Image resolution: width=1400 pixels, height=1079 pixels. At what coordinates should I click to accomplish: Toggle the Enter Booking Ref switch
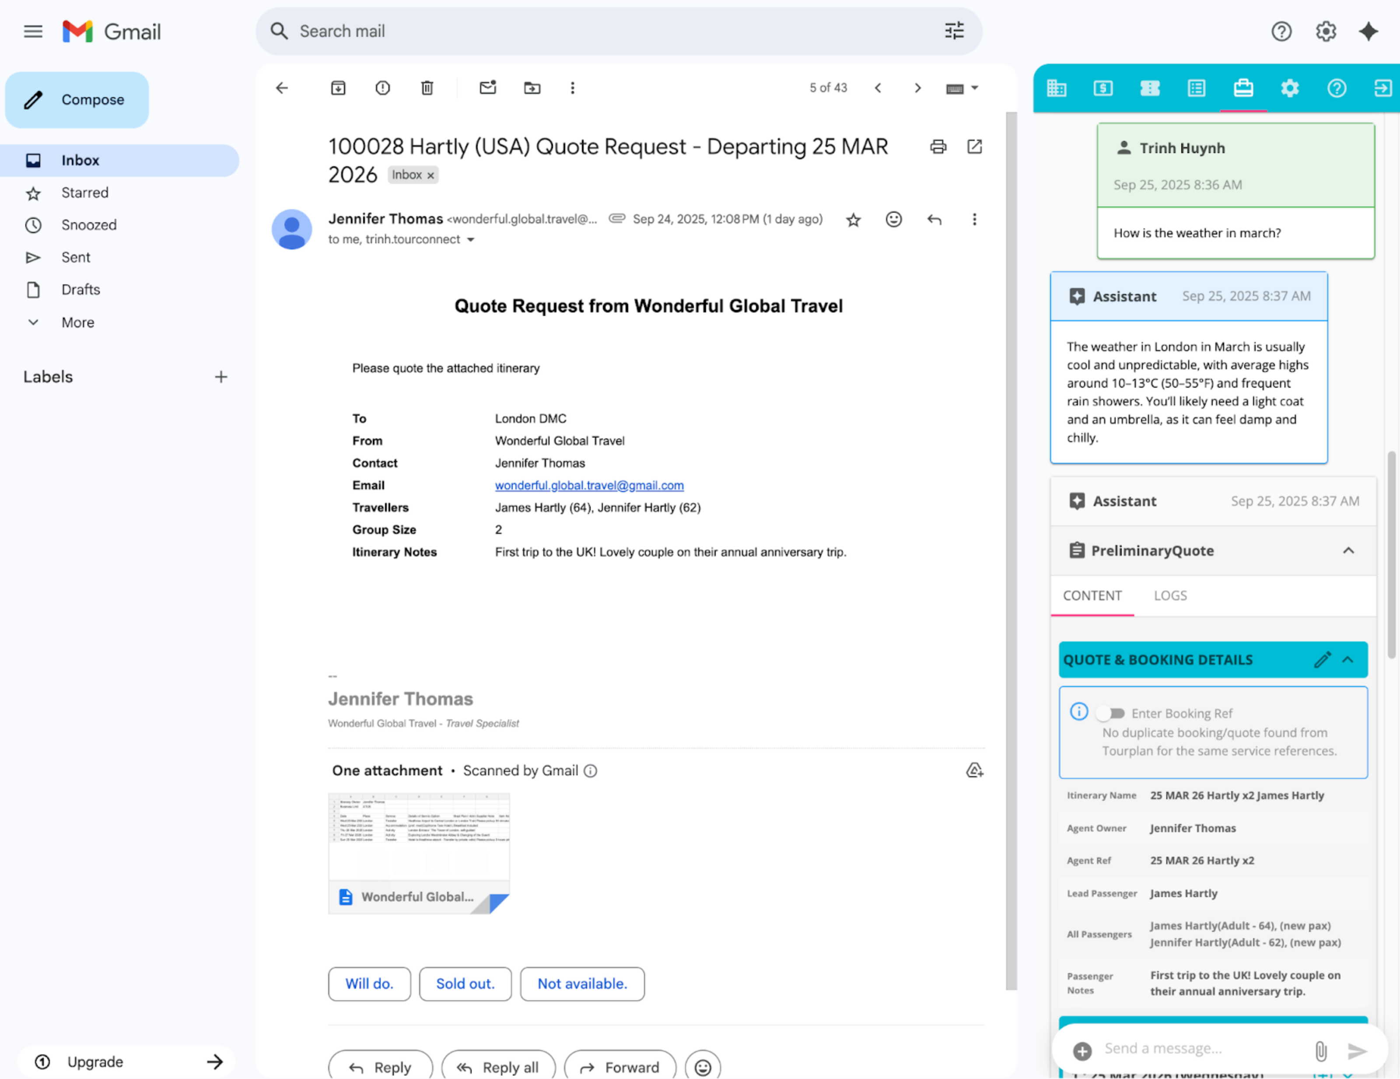coord(1110,713)
